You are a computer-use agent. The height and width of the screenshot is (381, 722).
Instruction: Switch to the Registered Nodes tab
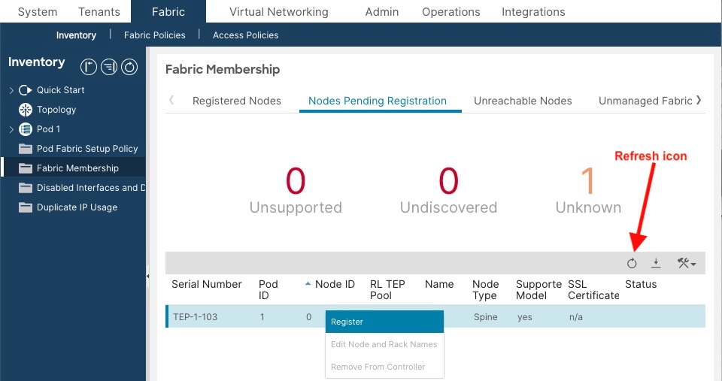[237, 101]
